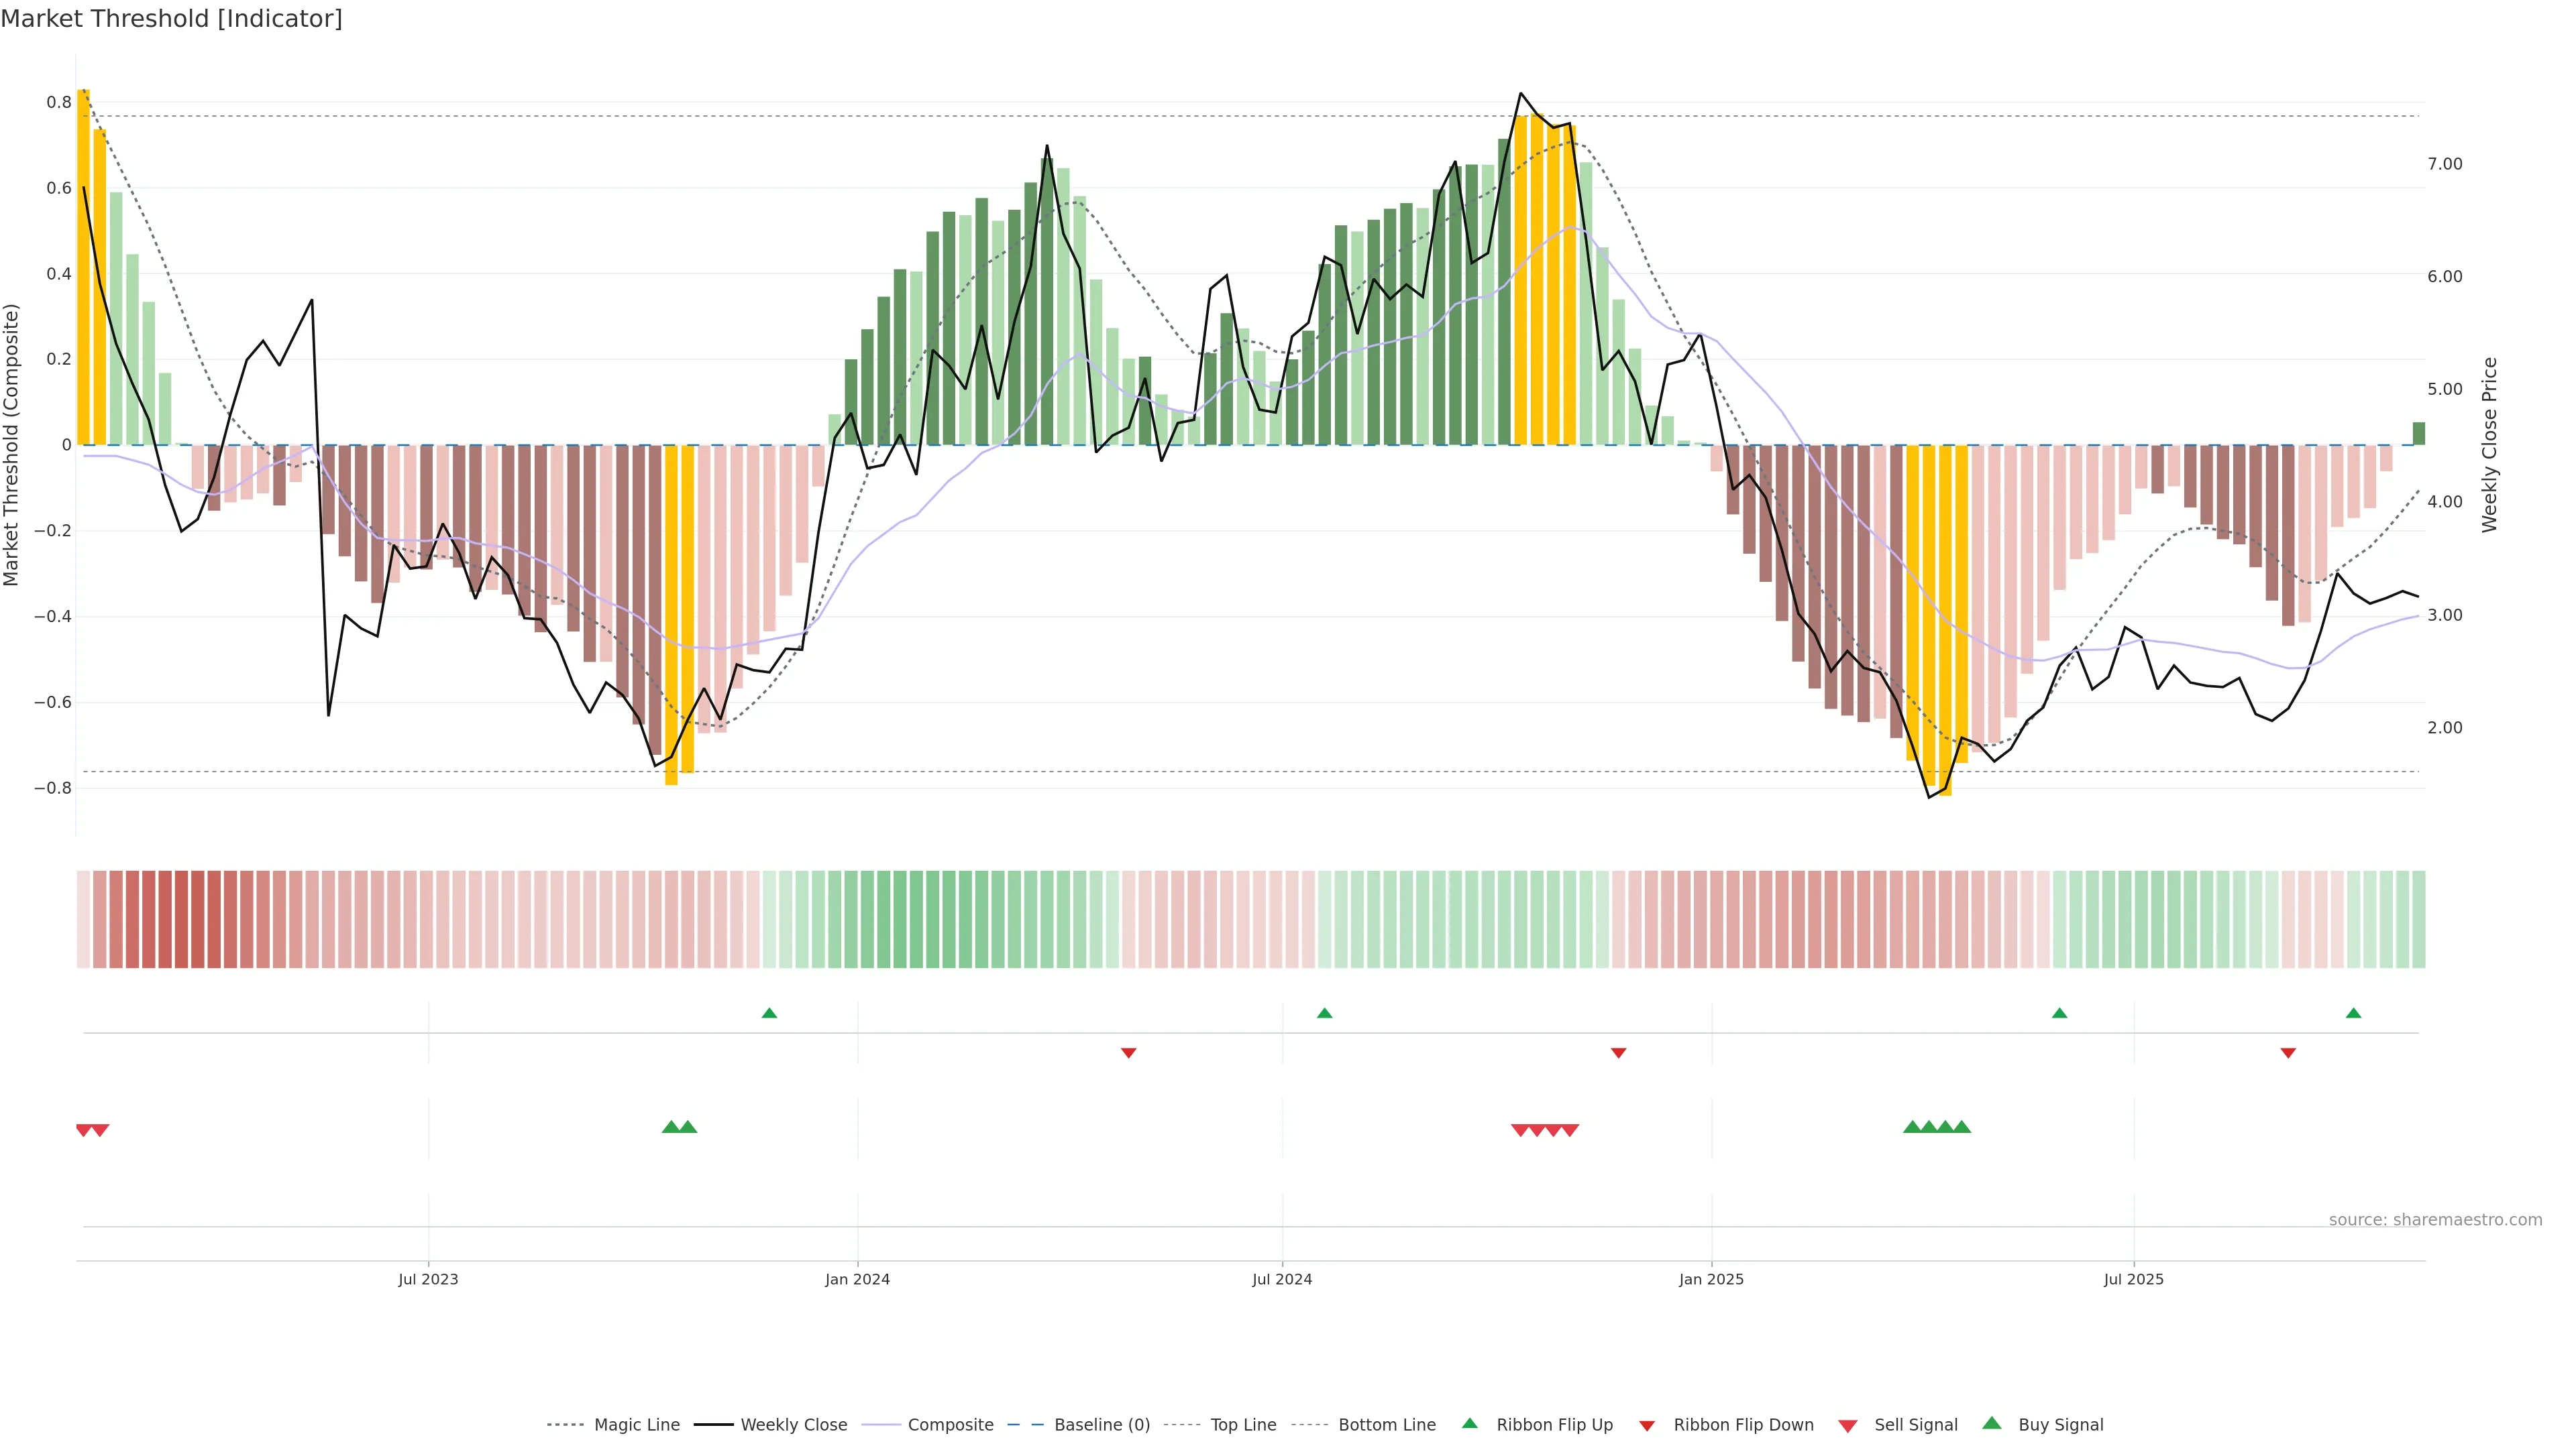Click Ribbon Flip Down legend triangle

click(x=1647, y=1426)
